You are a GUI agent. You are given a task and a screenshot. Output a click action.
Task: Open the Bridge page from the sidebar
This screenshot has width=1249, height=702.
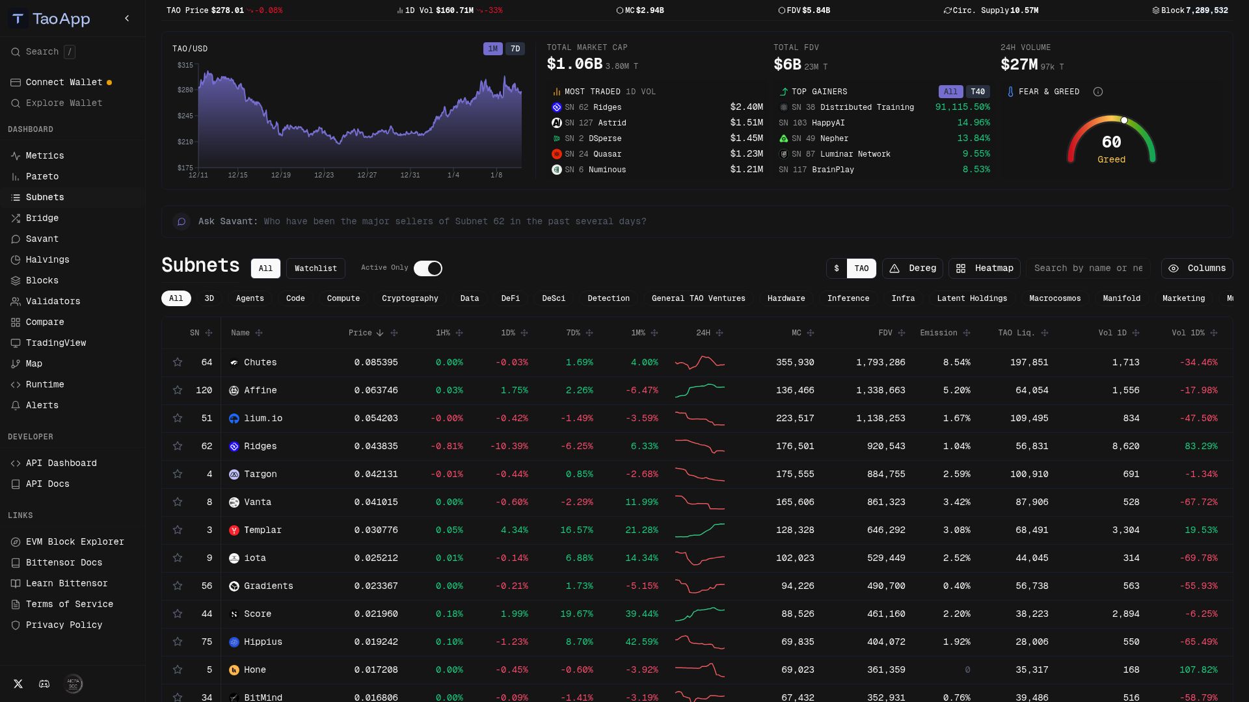tap(16, 218)
